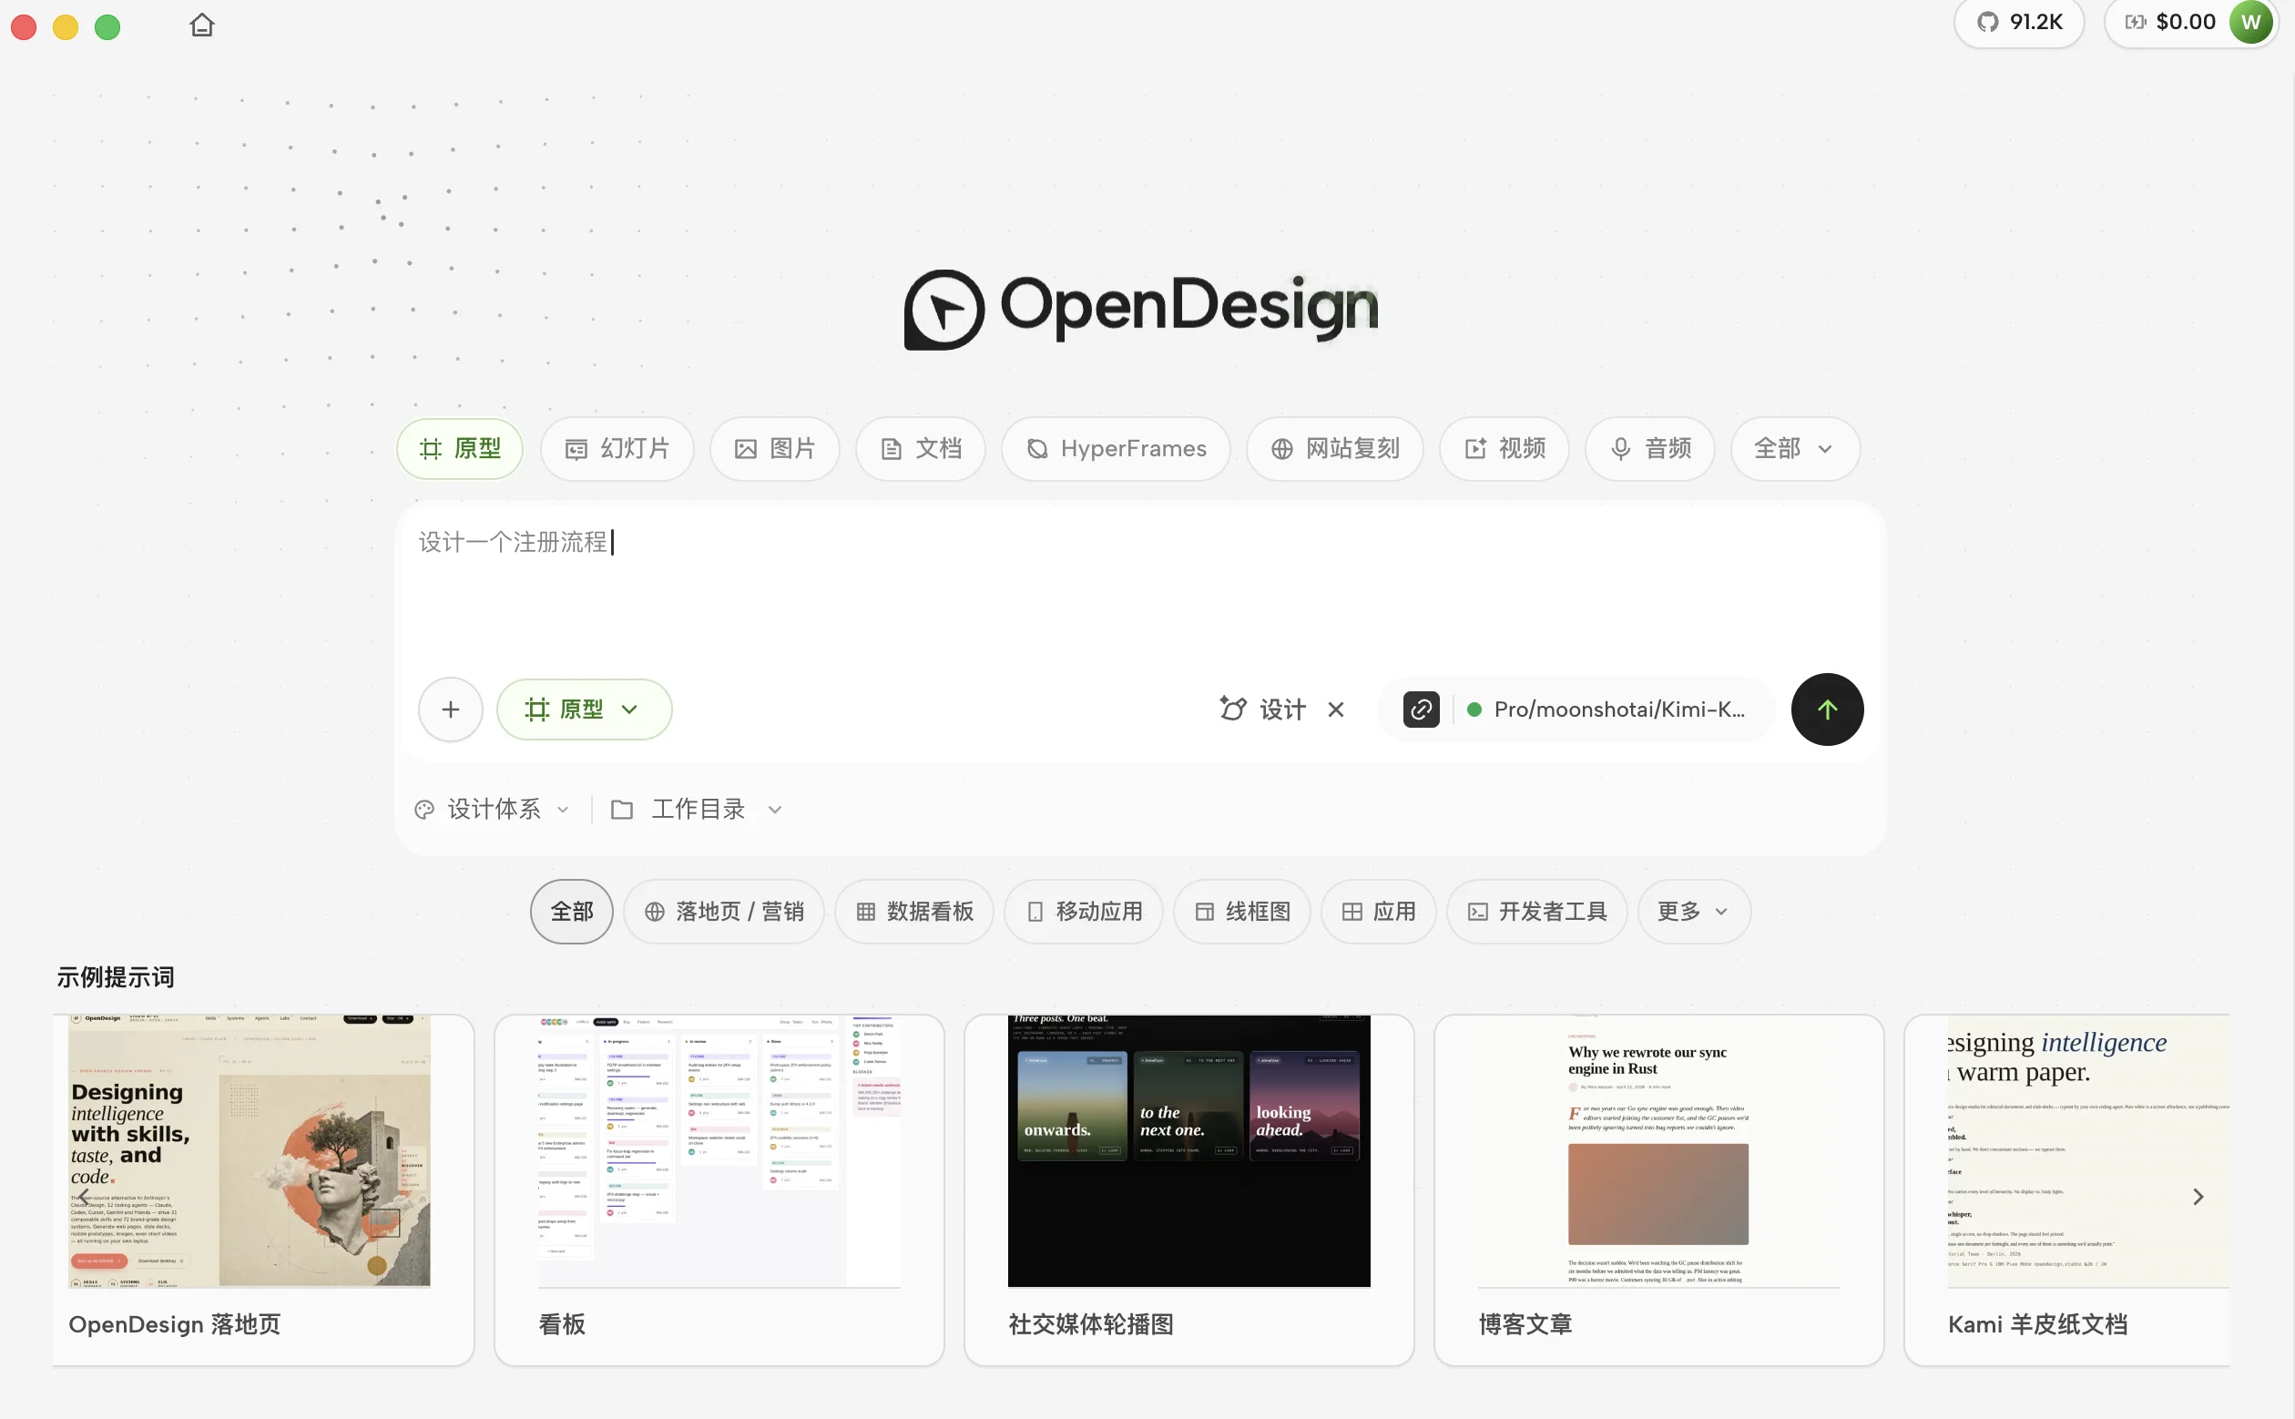The height and width of the screenshot is (1419, 2295).
Task: Filter examples by 落地页 / 营销
Action: coord(723,912)
